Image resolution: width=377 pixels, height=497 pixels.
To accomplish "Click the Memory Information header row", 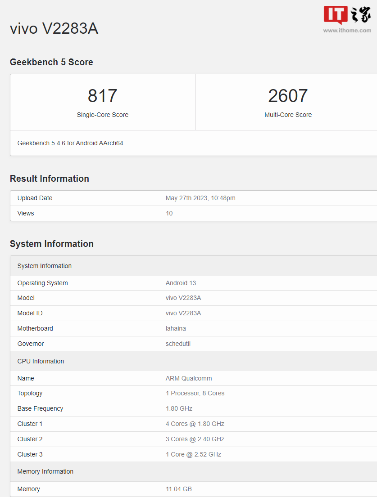I will click(x=194, y=472).
